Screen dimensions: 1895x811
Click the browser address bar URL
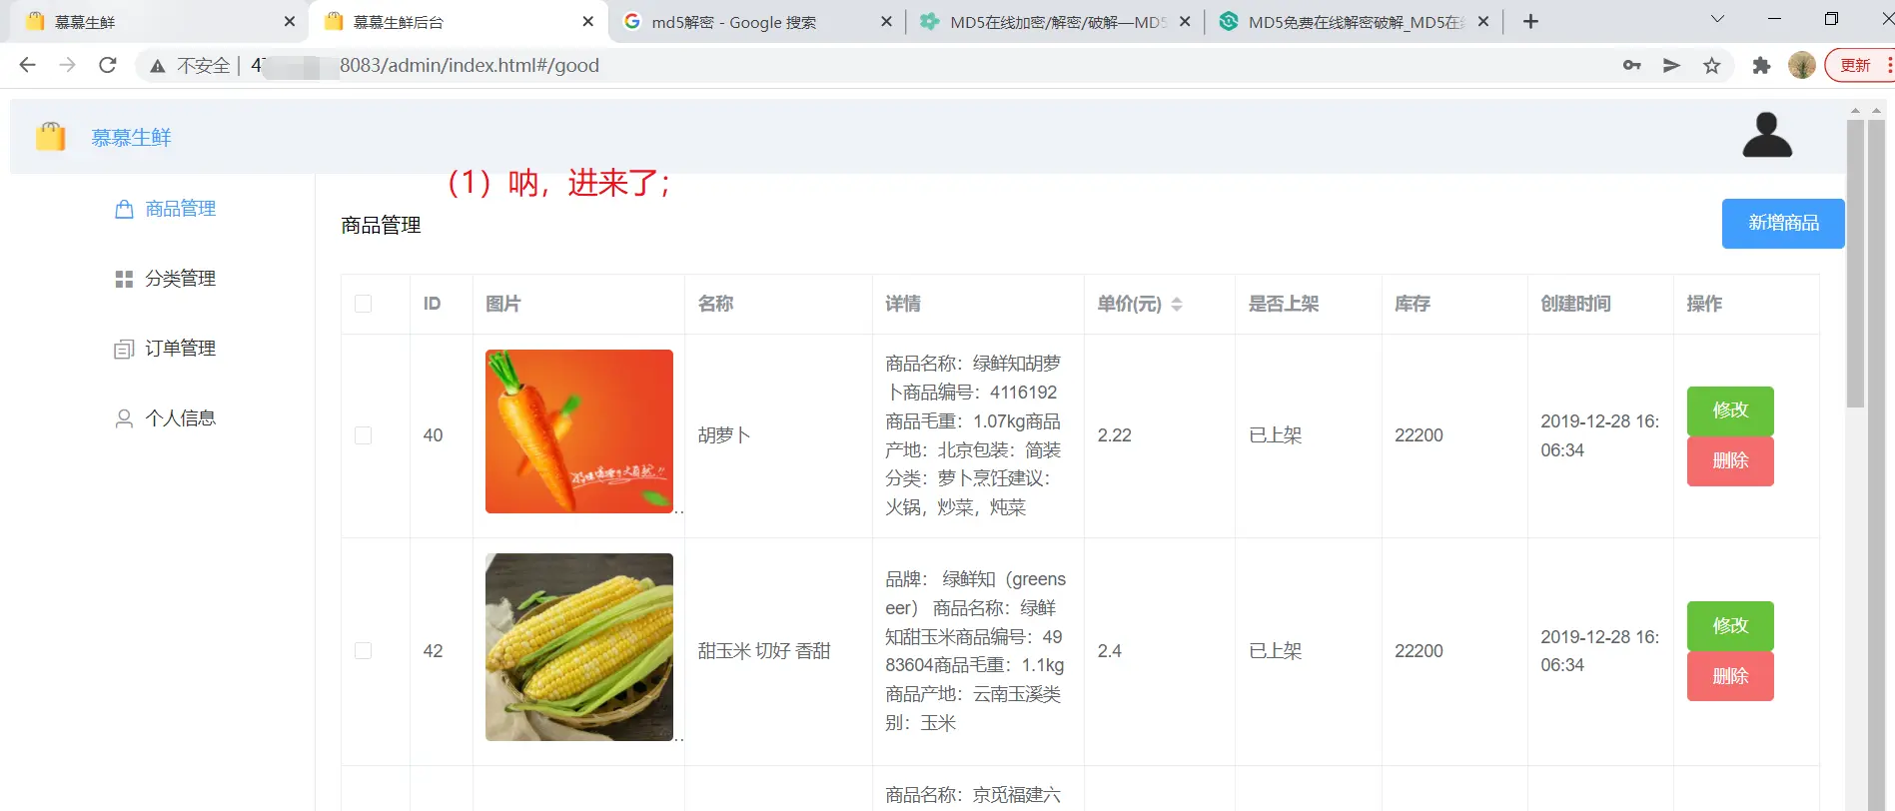(x=425, y=66)
